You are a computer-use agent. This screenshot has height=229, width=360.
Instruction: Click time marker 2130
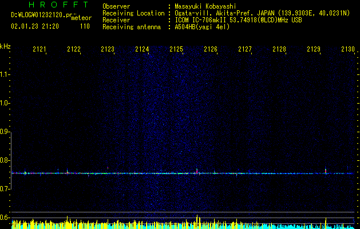tap(348, 49)
